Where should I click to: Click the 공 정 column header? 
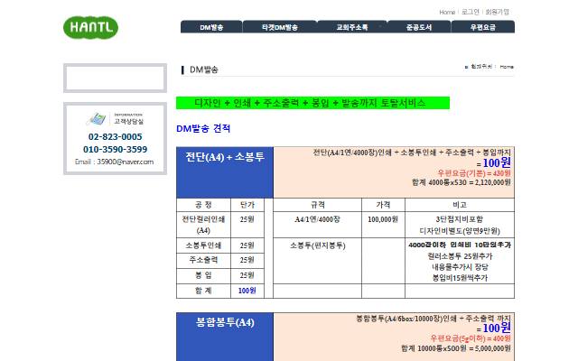point(203,205)
